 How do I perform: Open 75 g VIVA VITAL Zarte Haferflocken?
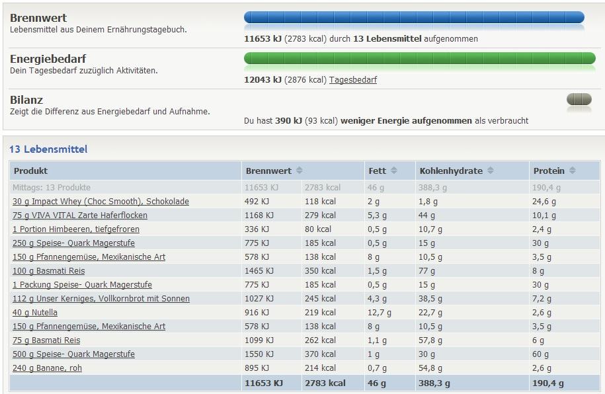tap(80, 216)
